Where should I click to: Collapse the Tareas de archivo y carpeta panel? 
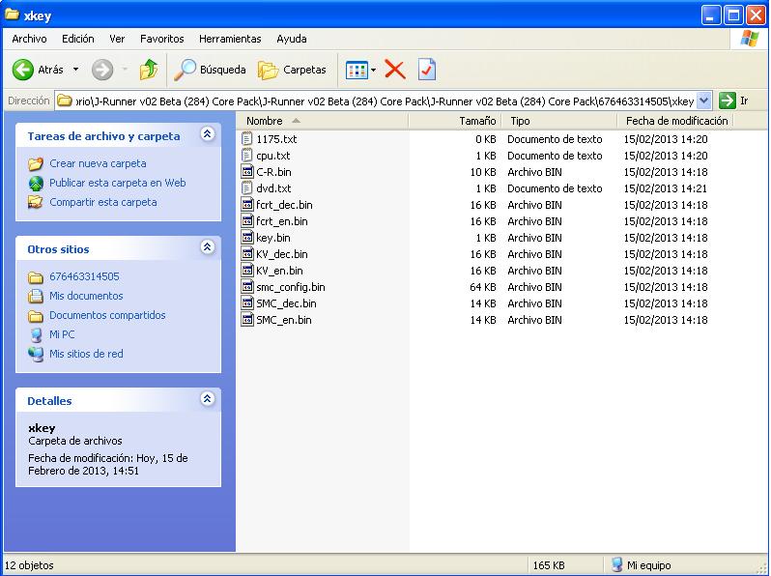tap(207, 135)
